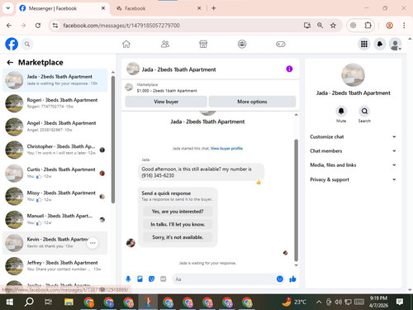Open the Marketplace storefront icon
Image resolution: width=413 pixels, height=310 pixels.
coord(203,44)
